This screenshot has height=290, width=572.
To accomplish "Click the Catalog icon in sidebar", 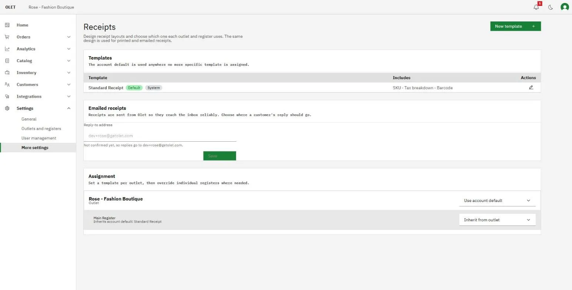I will pos(7,61).
